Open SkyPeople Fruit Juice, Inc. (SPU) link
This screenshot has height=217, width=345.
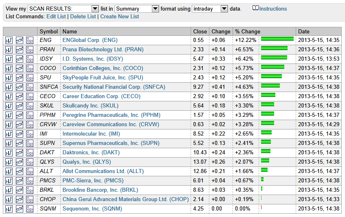click(x=103, y=77)
